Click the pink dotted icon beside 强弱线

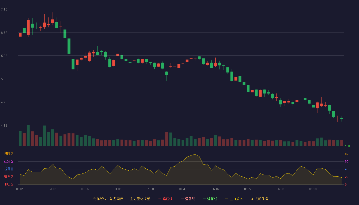[x=182, y=199]
